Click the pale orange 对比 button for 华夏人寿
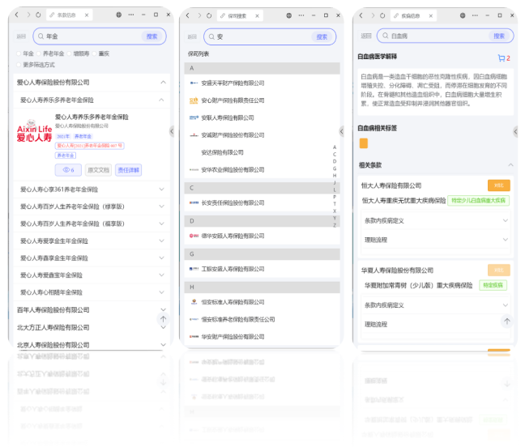The image size is (525, 447). [x=499, y=270]
